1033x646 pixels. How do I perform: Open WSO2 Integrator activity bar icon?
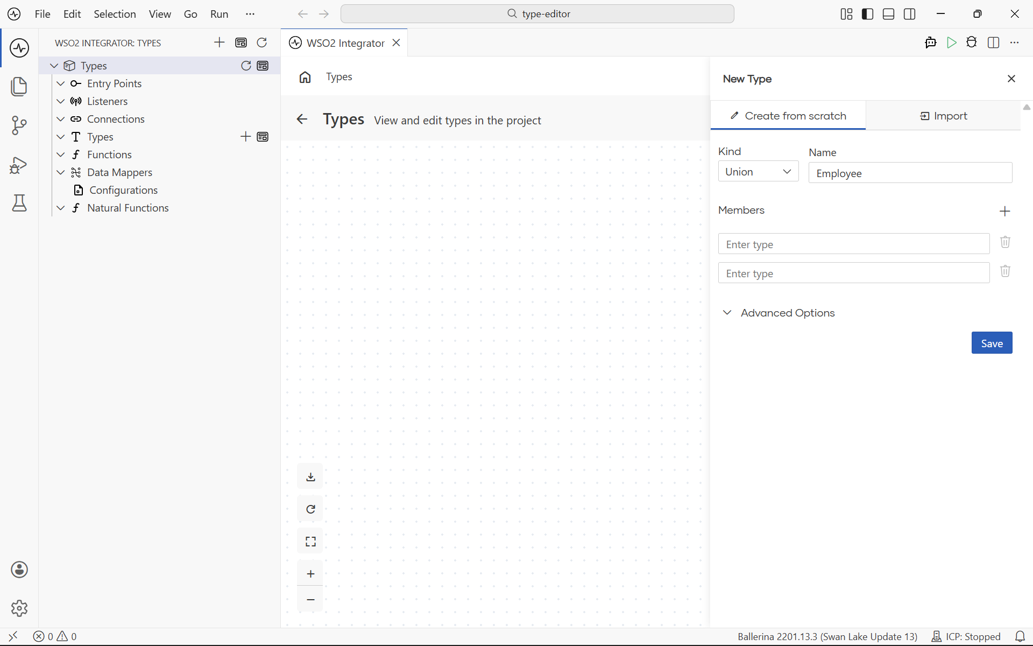tap(19, 48)
